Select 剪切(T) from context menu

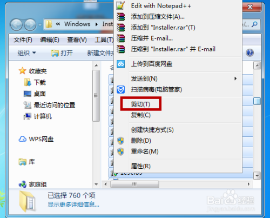coord(140,104)
